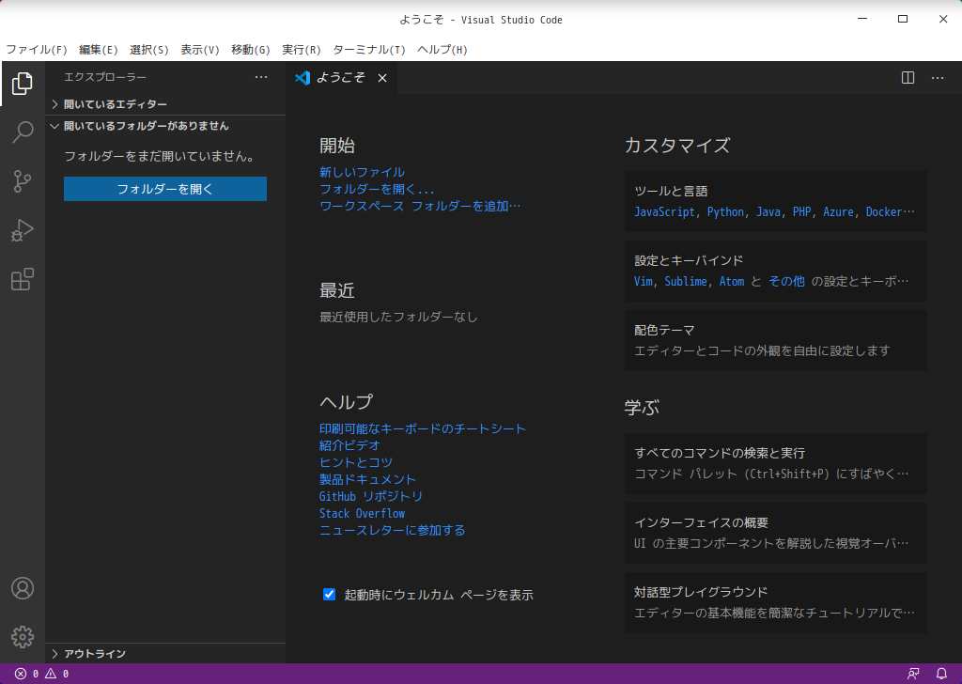962x684 pixels.
Task: Click the Vim keybinding link
Action: (x=644, y=282)
